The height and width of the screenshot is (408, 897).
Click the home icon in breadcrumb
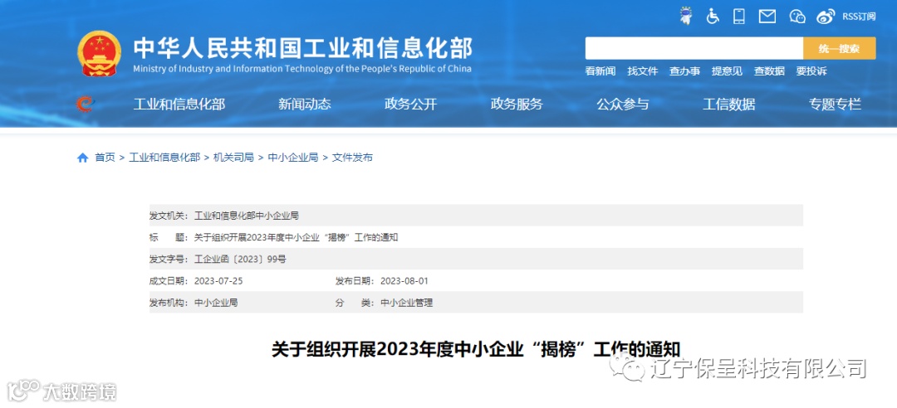(x=83, y=158)
